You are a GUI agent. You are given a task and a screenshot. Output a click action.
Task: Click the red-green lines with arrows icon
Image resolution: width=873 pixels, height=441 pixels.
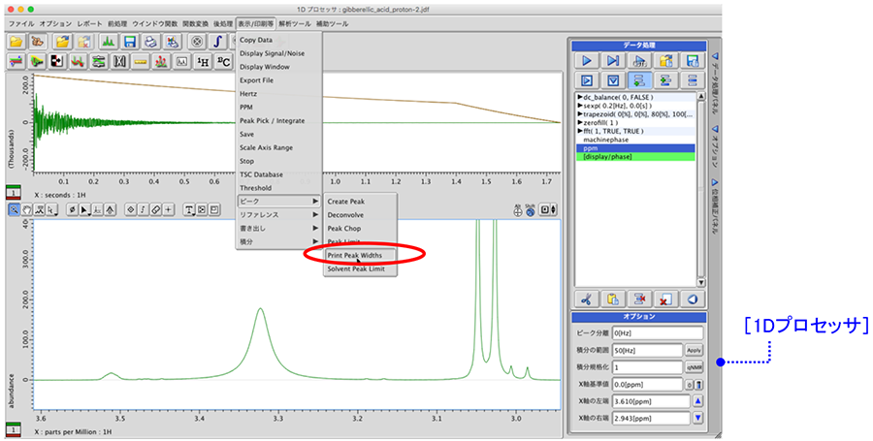click(16, 62)
